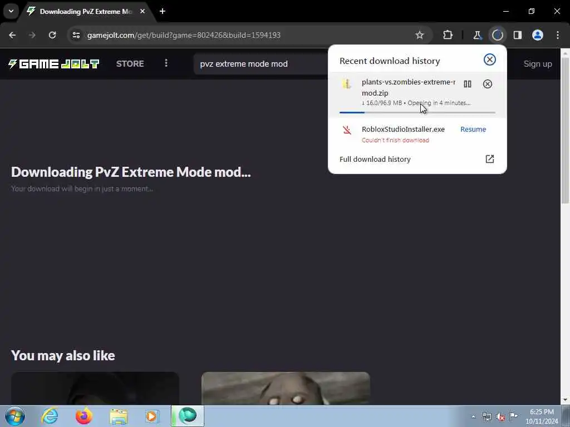
Task: Click the open-in-new-tab icon for download history
Action: pyautogui.click(x=489, y=159)
